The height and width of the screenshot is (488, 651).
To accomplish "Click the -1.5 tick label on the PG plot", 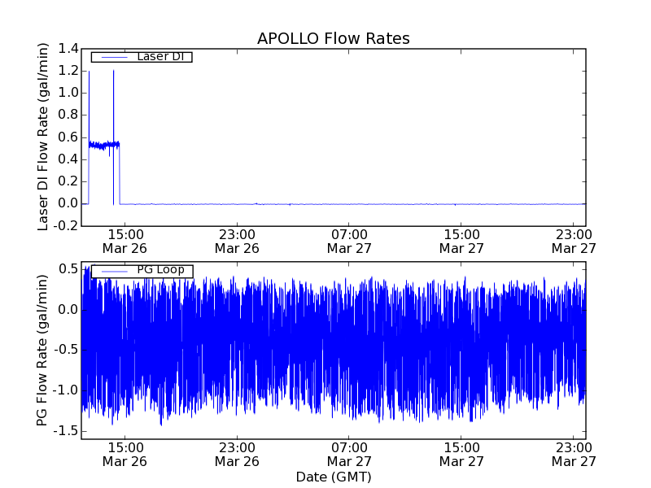I will tap(66, 431).
